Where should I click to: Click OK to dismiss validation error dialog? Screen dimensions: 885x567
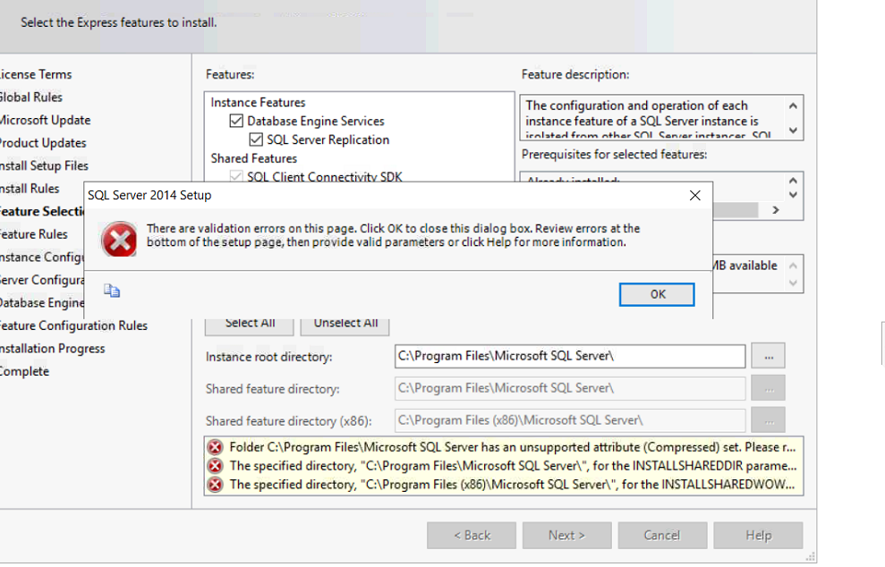[657, 294]
